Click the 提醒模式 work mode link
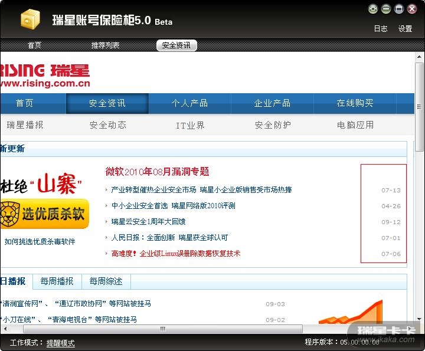Image resolution: width=425 pixels, height=351 pixels. pos(60,343)
